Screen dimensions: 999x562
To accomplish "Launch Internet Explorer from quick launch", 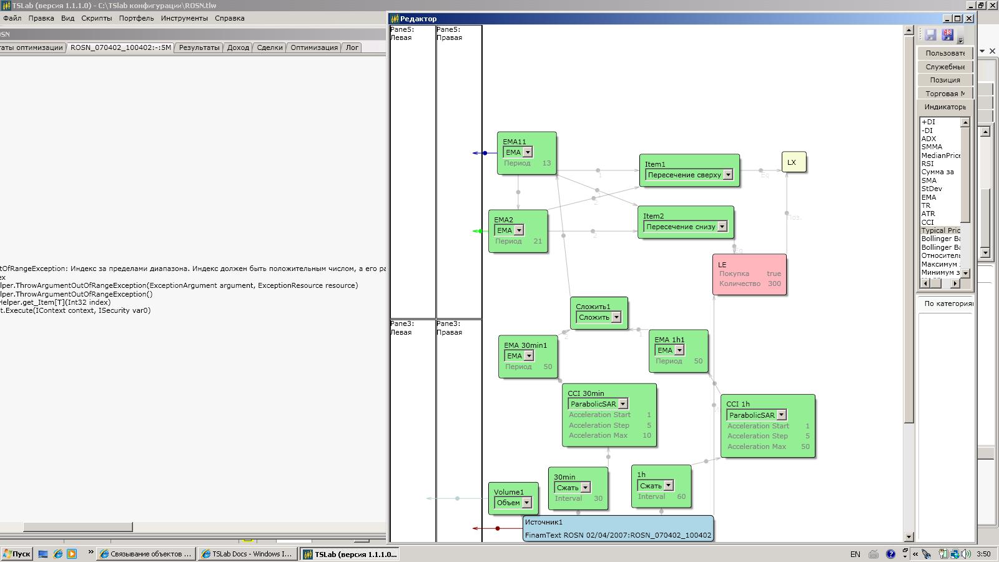I will point(58,554).
